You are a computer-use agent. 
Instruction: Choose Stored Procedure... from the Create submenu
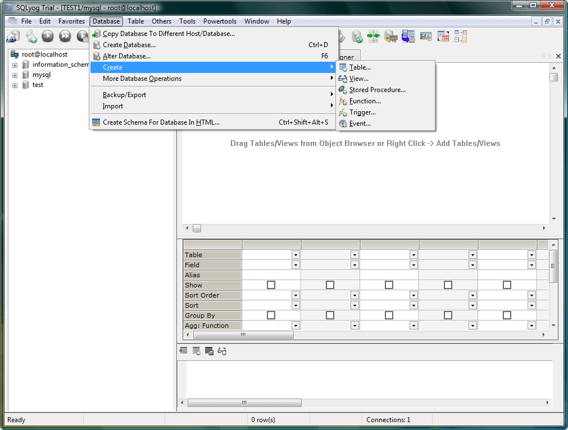(386, 90)
